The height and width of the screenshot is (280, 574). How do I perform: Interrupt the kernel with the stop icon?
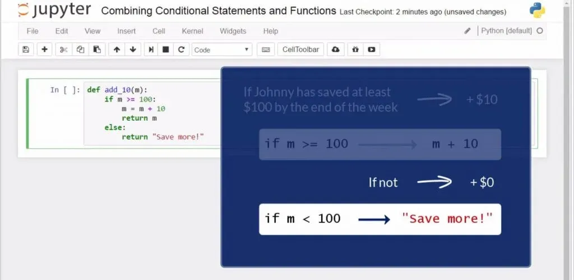tap(166, 50)
